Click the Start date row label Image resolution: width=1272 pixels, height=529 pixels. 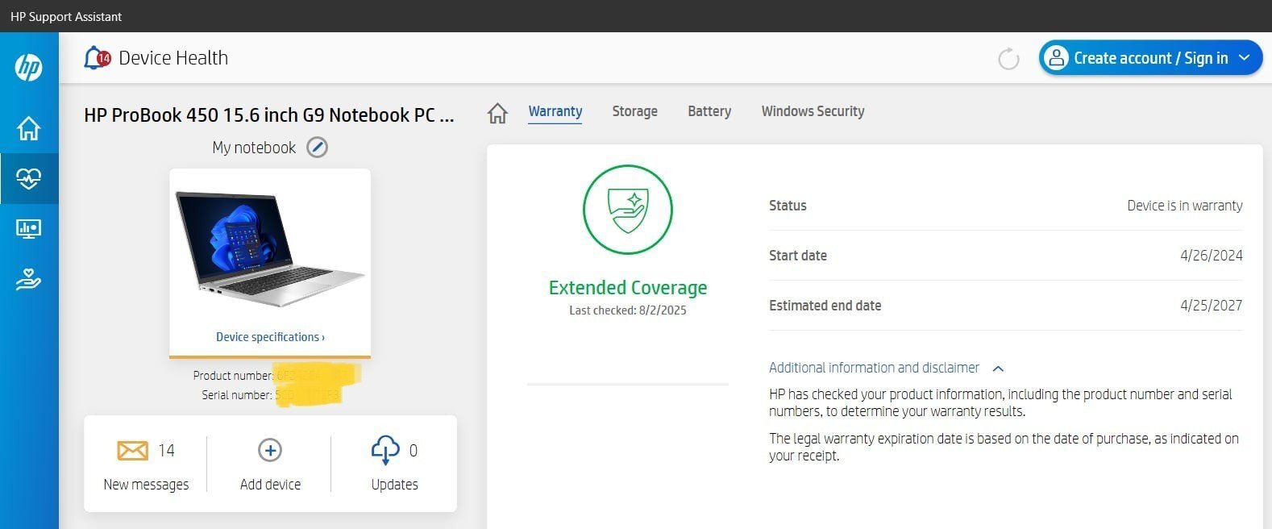pyautogui.click(x=798, y=256)
